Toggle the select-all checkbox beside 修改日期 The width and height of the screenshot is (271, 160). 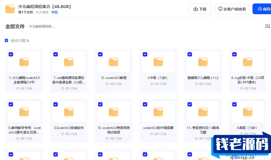6,40
